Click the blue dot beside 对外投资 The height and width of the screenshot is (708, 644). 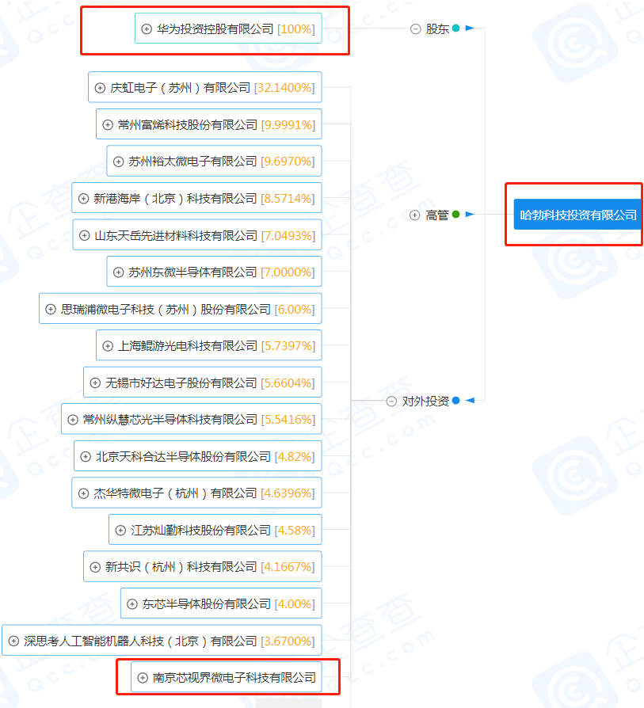[455, 400]
